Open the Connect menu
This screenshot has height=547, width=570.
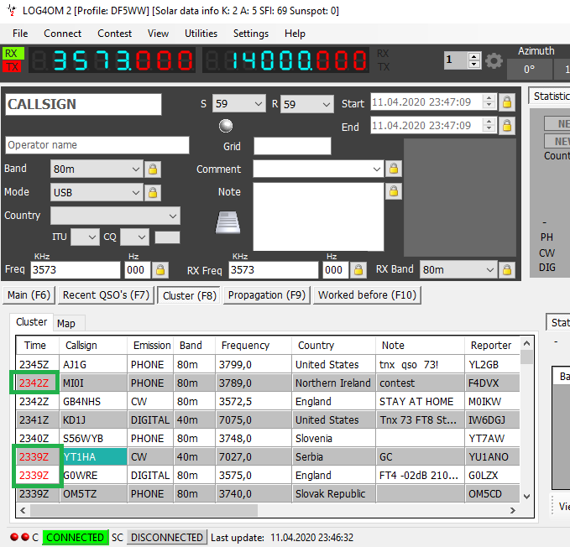click(x=62, y=34)
